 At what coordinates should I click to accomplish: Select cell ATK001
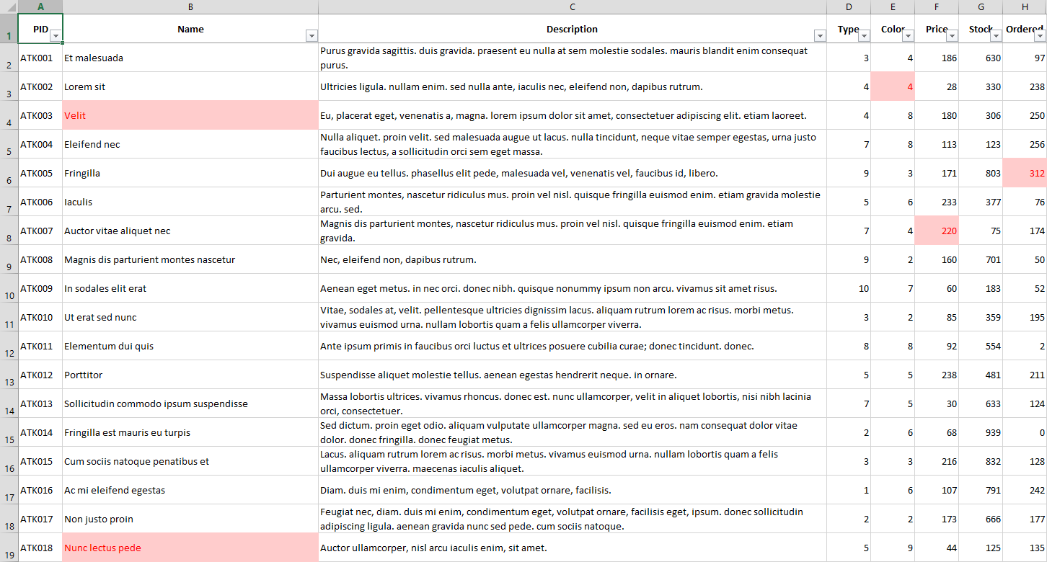[x=40, y=58]
